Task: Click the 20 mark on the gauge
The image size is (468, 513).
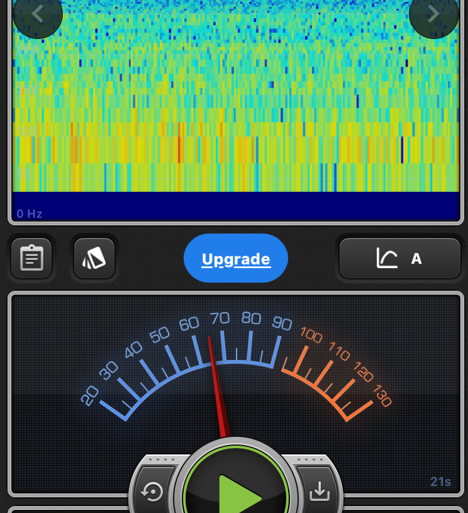Action: coord(91,395)
